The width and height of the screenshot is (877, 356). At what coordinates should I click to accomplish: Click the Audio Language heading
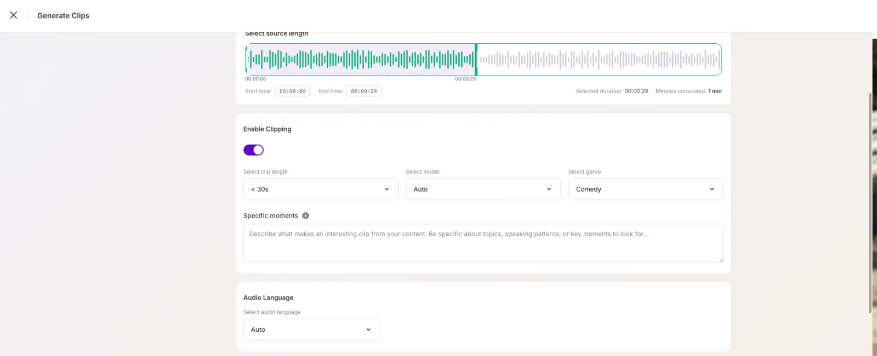268,298
